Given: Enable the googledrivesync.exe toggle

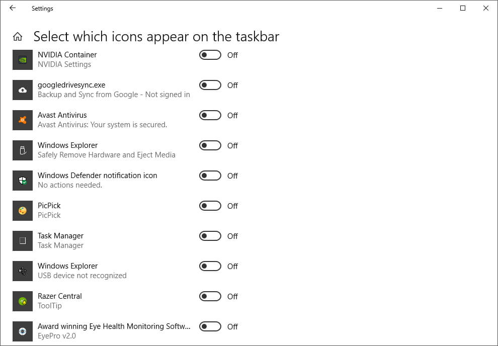Looking at the screenshot, I should [x=210, y=85].
